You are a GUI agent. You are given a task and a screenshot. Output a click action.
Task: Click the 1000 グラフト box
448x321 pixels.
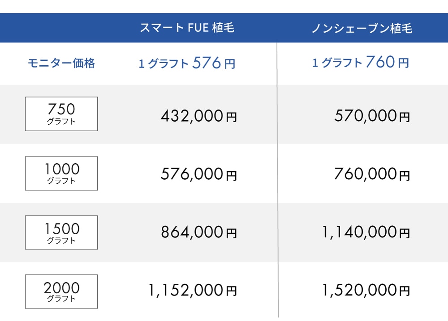tap(61, 173)
